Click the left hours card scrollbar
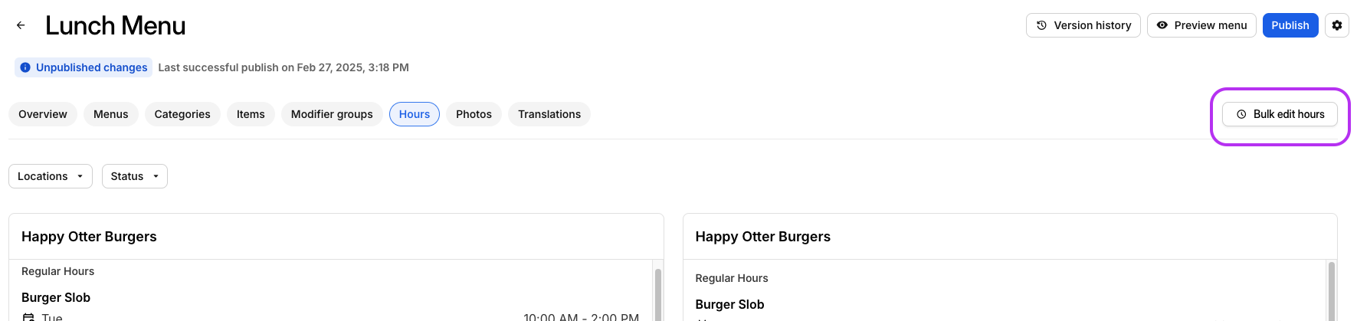The image size is (1357, 321). tap(658, 295)
